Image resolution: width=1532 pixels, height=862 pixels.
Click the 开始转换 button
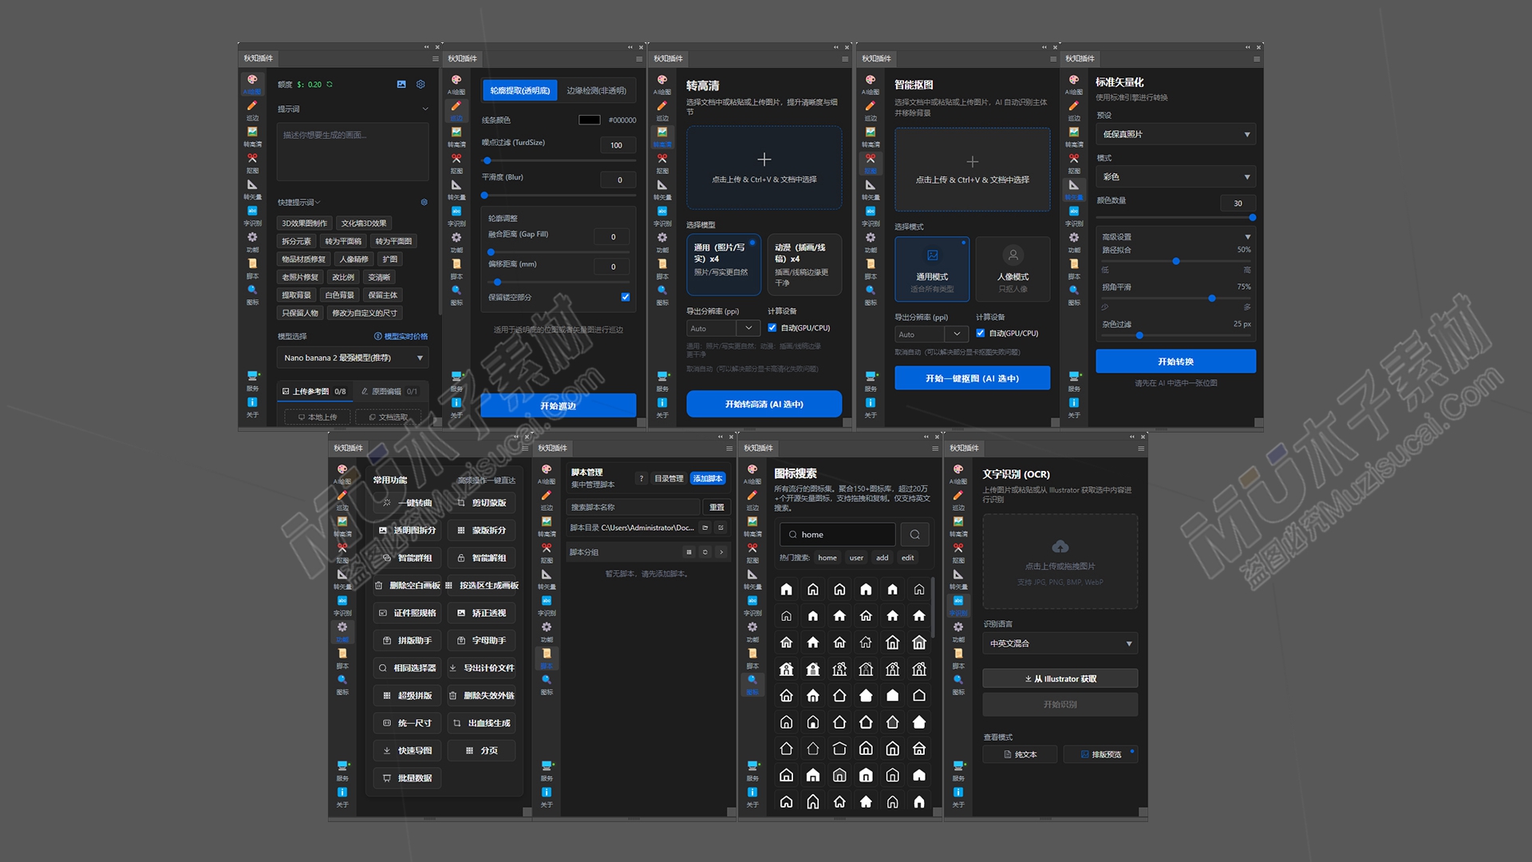click(x=1175, y=361)
